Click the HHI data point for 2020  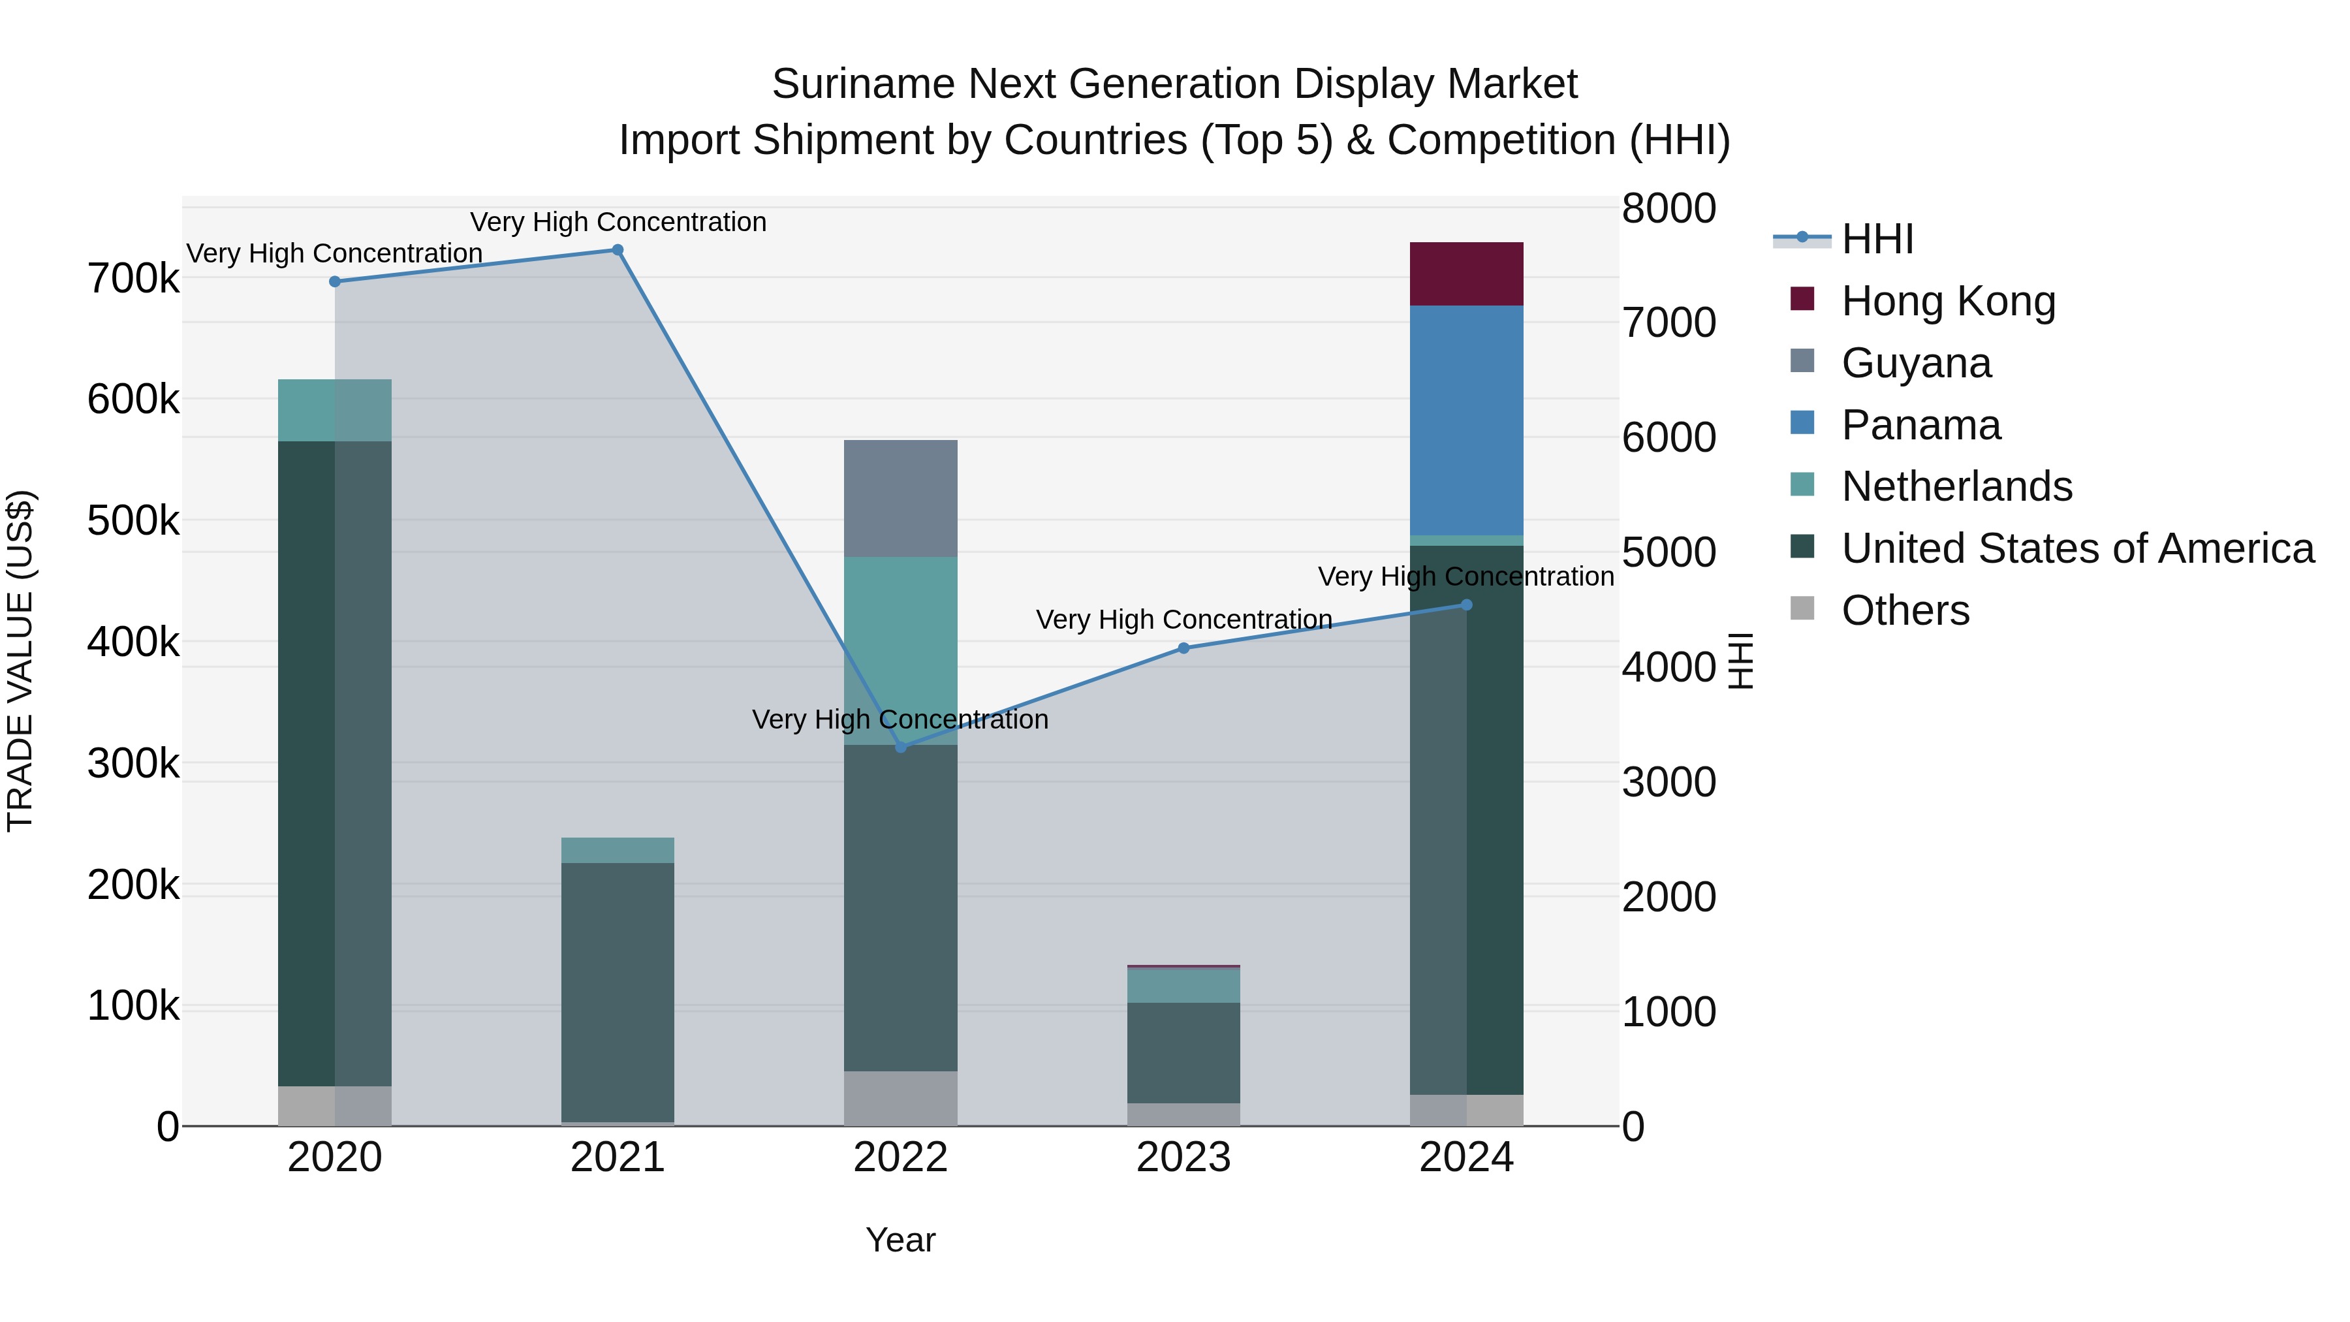(335, 282)
